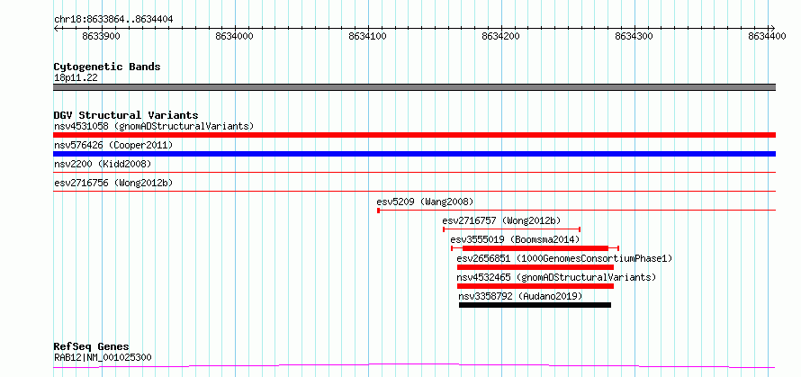Click the nsv576426 (Cooper2011) label

tap(113, 145)
